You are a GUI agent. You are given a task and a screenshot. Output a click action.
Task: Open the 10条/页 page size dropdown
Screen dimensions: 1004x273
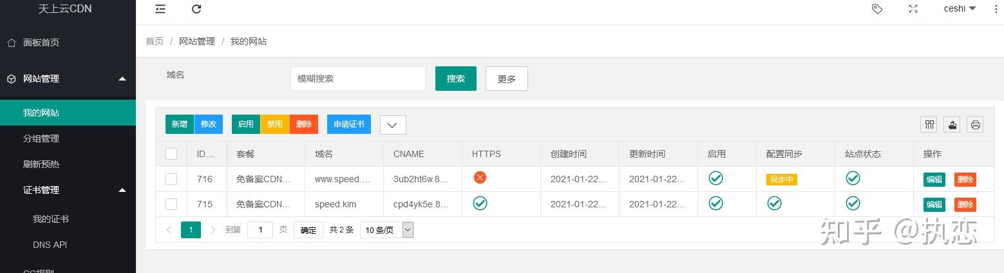coord(386,230)
